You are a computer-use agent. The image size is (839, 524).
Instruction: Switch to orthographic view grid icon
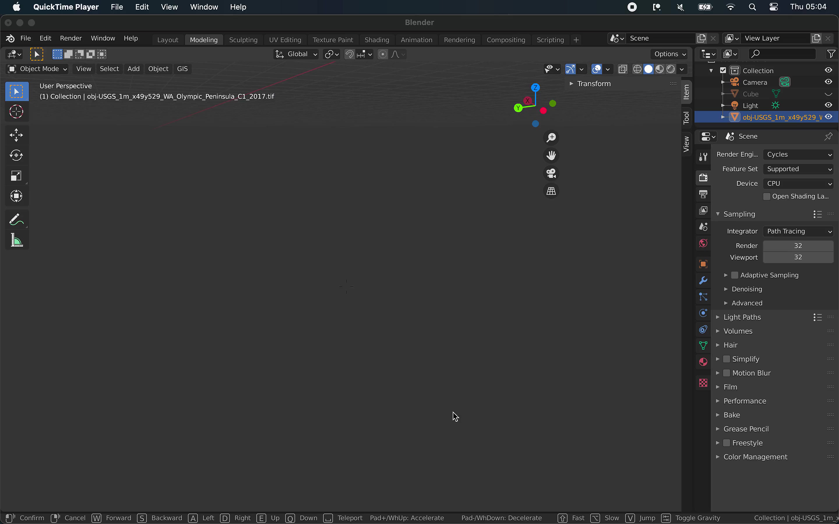(551, 191)
